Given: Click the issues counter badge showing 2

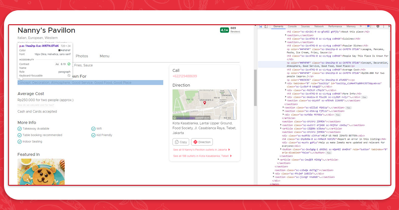Looking at the screenshot, I should 369,26.
